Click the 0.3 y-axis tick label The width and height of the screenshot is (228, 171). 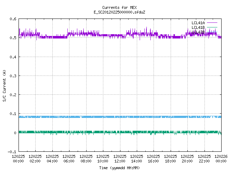click(13, 76)
